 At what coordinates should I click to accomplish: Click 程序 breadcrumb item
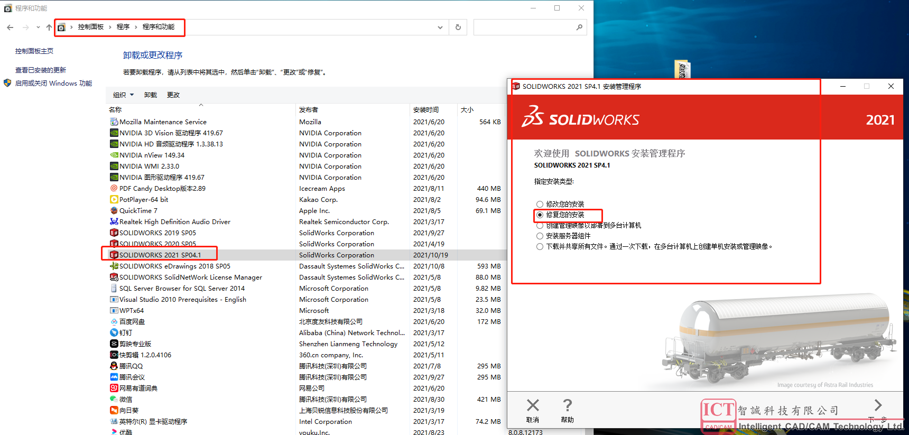(x=123, y=27)
